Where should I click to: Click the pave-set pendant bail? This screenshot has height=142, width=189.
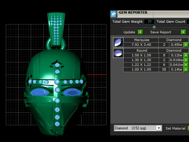click(56, 30)
